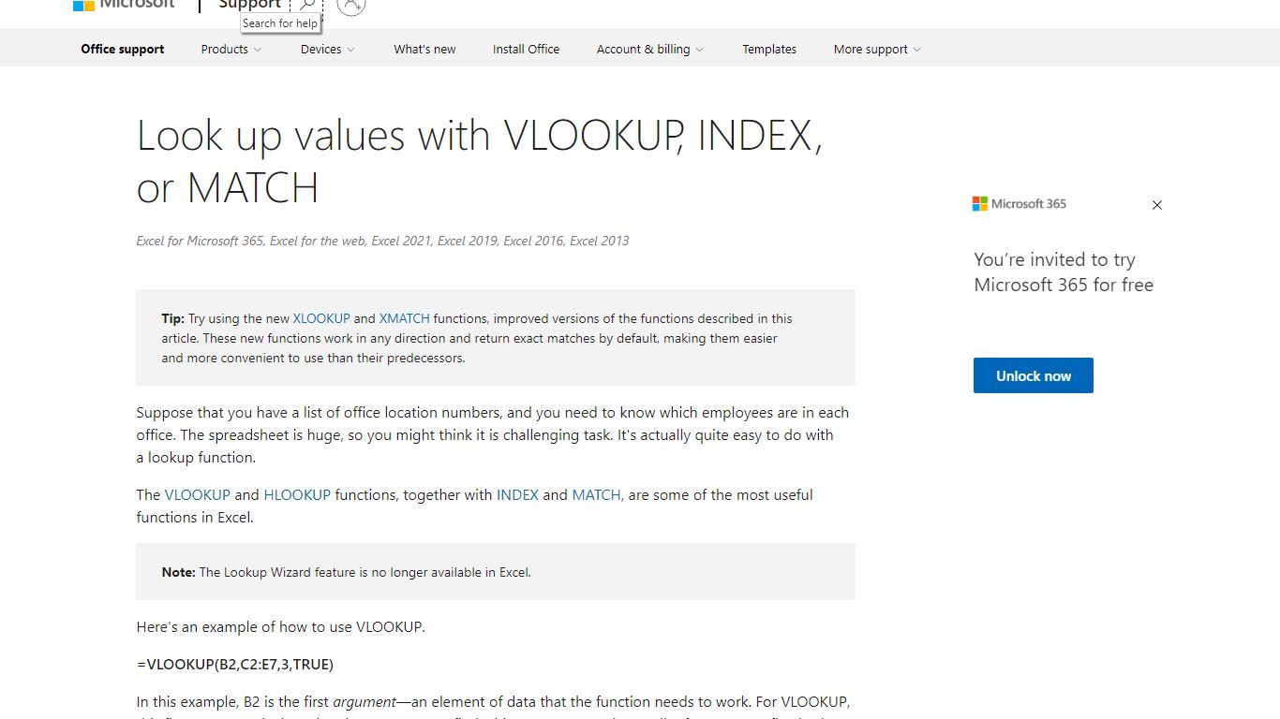
Task: Click the article title heading
Action: (480, 161)
